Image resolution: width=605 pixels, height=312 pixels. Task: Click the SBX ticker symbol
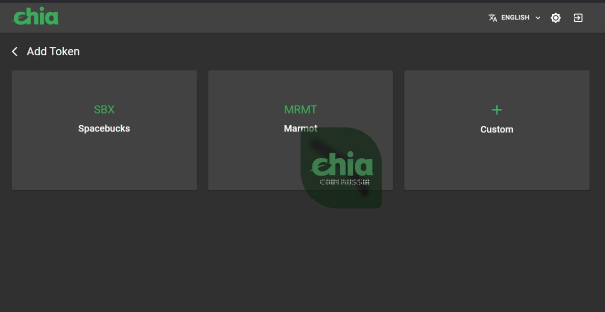click(104, 109)
